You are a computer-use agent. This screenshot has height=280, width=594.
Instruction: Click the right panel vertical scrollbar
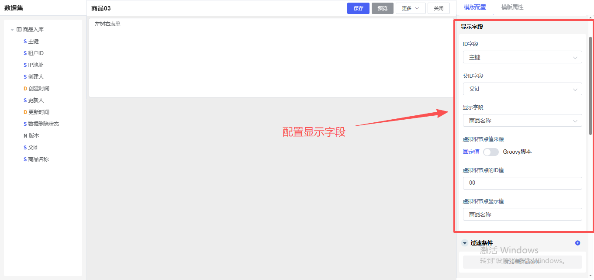click(591, 87)
